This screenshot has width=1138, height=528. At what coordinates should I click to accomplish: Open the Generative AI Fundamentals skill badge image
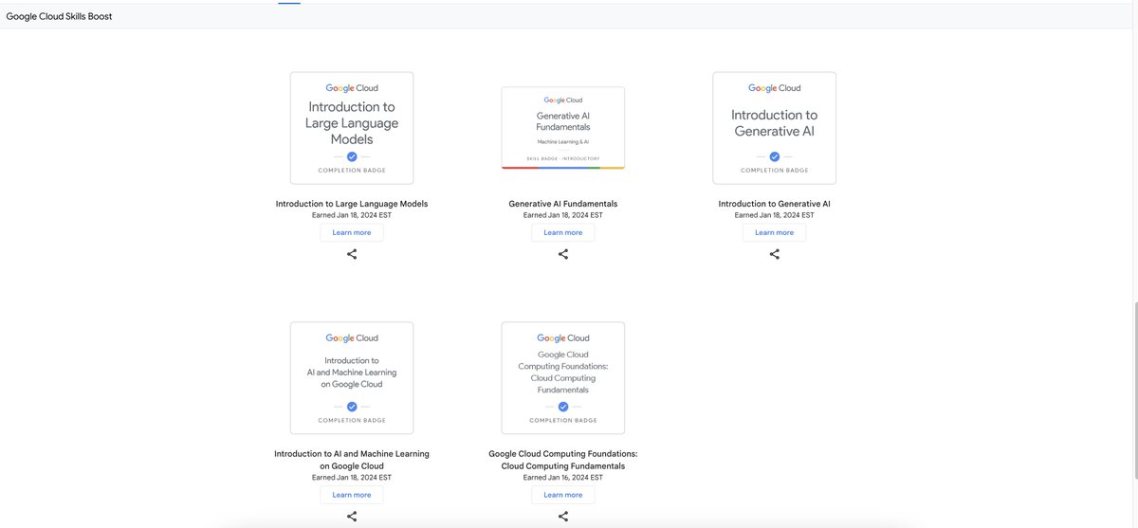tap(563, 128)
